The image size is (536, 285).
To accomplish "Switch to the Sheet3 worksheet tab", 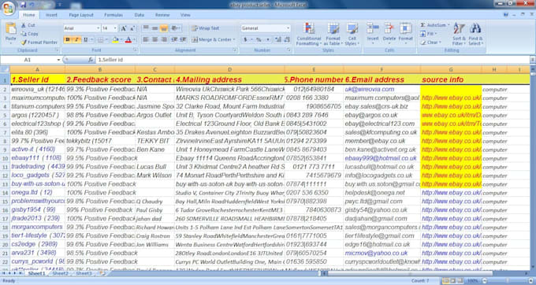I will 84,273.
